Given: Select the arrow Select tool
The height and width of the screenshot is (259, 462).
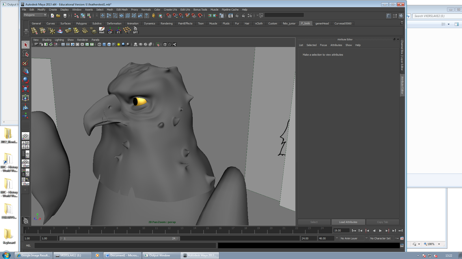Looking at the screenshot, I should click(x=25, y=45).
